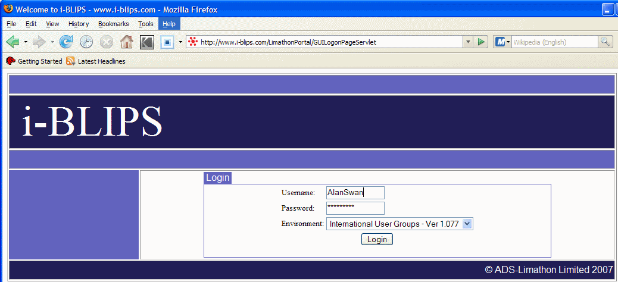Screen dimensions: 618x282
Task: Focus the Password input field
Action: coord(355,208)
